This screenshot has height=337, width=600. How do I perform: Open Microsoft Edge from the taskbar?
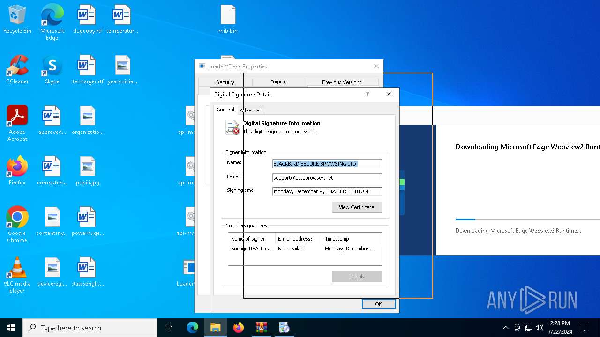point(193,328)
